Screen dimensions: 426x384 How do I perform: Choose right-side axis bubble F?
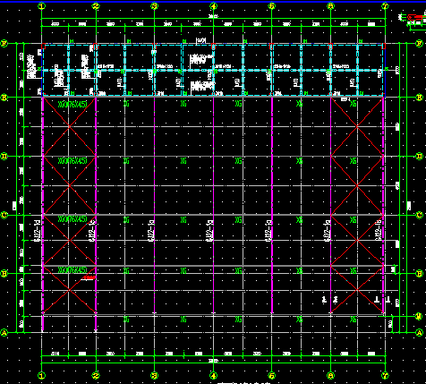[420, 44]
